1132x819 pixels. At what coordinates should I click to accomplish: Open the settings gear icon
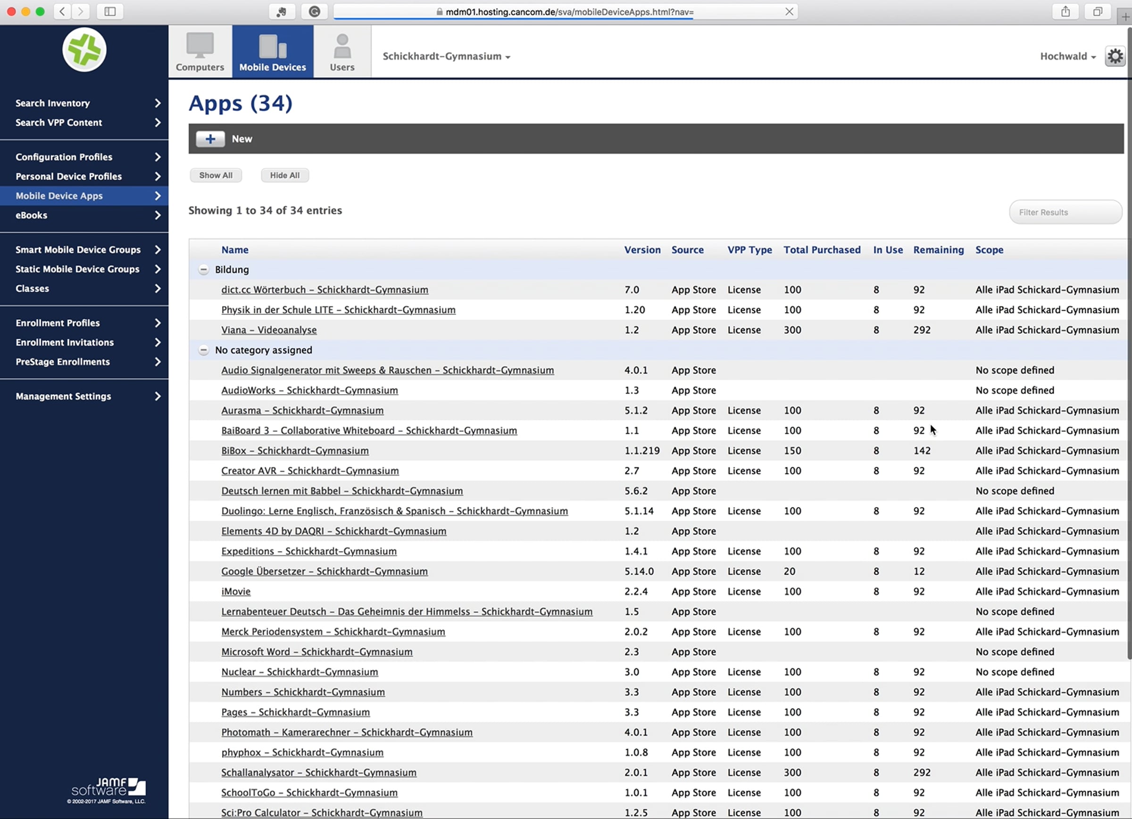pyautogui.click(x=1115, y=57)
